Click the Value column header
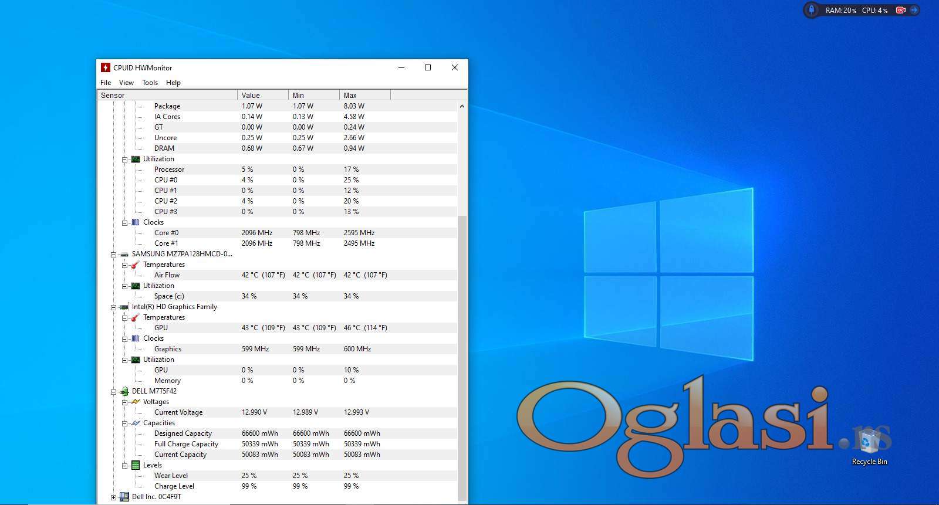The image size is (939, 505). pos(262,95)
